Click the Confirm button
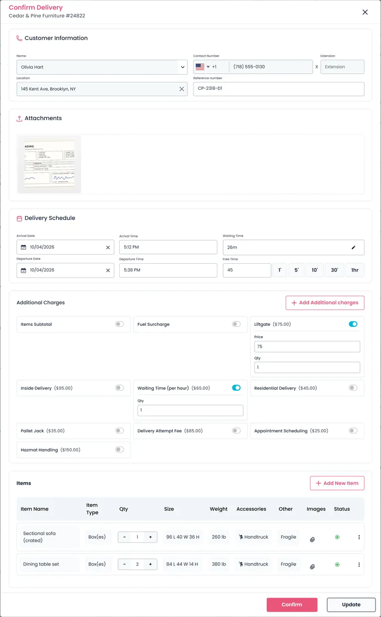 292,605
